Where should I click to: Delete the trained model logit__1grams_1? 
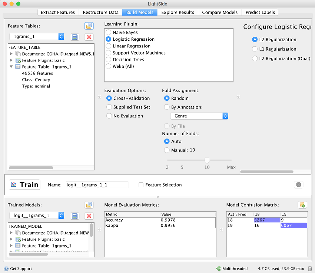pos(89,216)
